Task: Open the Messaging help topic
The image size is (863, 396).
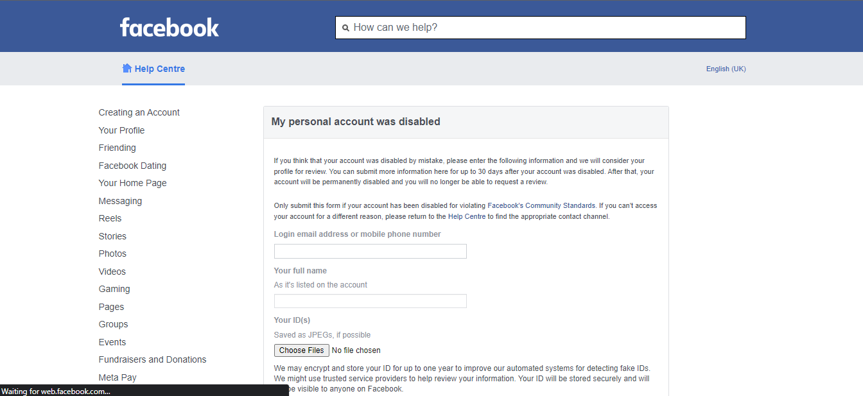Action: click(120, 201)
